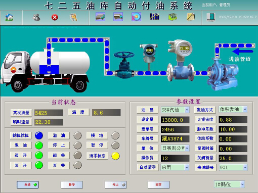Click the green 发油 status indicator

pyautogui.click(x=39, y=146)
